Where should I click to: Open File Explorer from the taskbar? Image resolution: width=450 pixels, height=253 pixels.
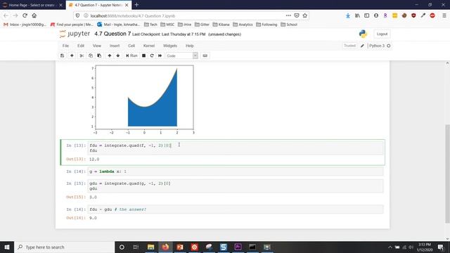[150, 247]
